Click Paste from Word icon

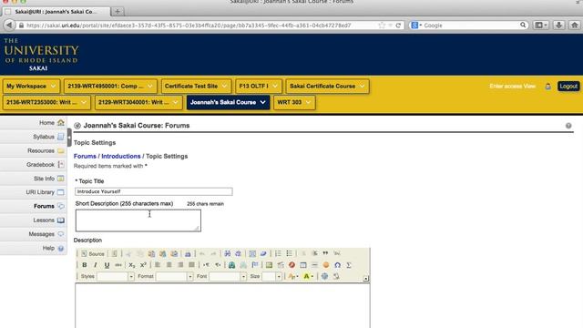(174, 253)
